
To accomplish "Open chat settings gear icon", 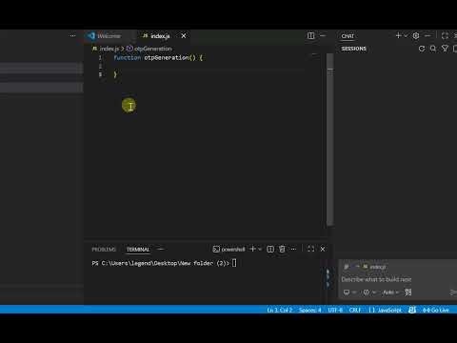I will (x=416, y=36).
